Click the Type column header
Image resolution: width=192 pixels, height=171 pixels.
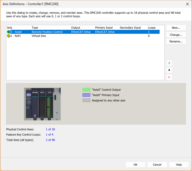coord(51,28)
